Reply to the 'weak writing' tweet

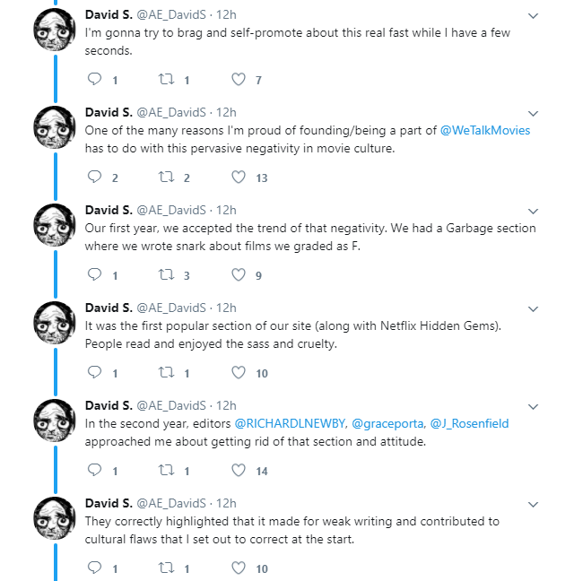pos(94,568)
